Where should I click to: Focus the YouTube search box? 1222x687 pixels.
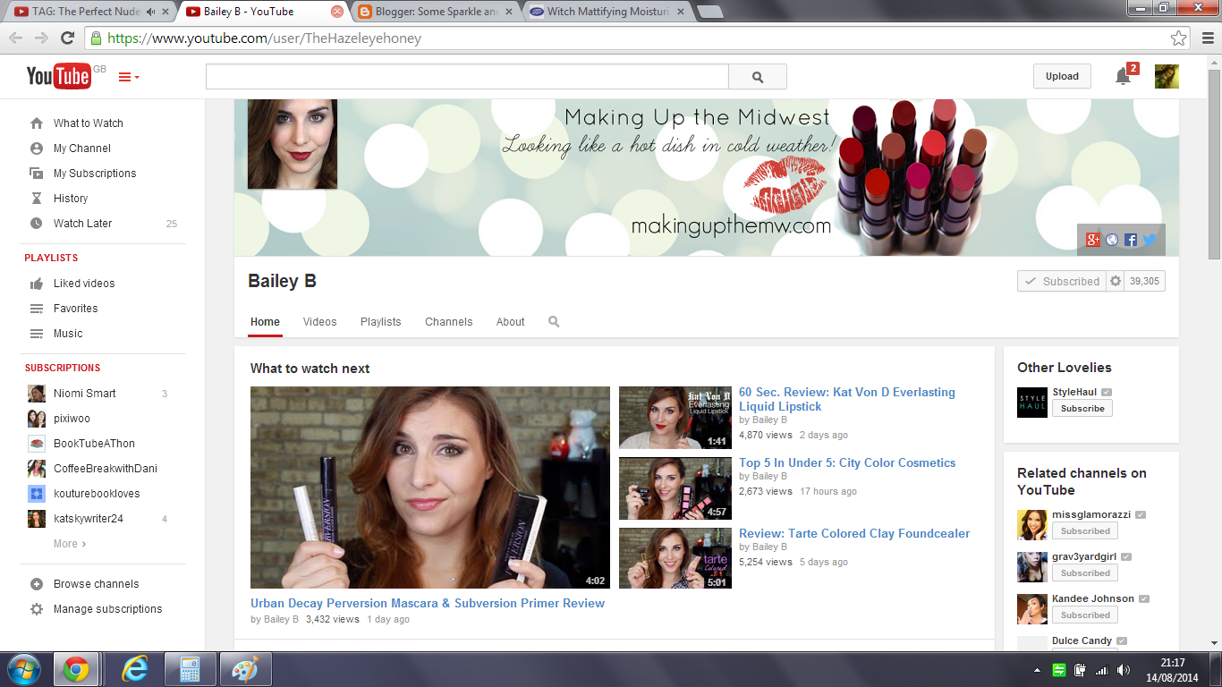pos(467,77)
